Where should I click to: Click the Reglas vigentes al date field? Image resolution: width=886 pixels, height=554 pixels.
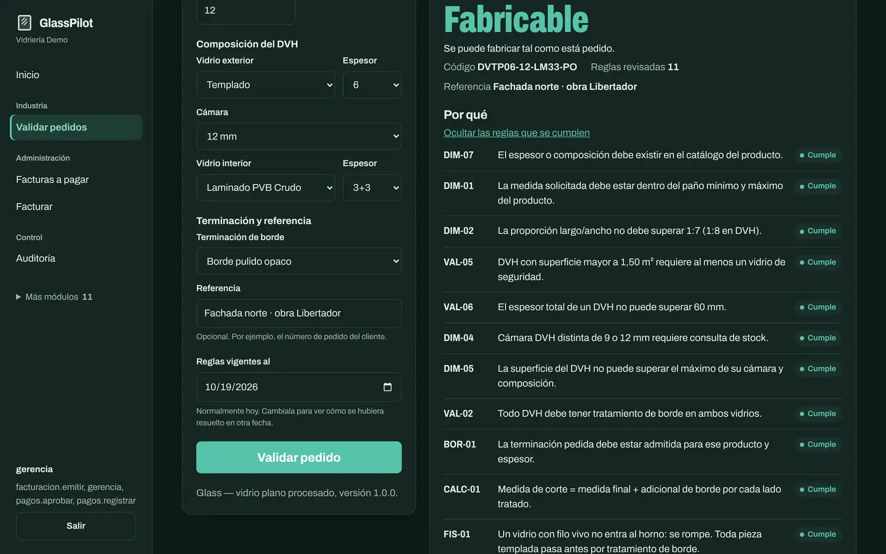tap(299, 387)
